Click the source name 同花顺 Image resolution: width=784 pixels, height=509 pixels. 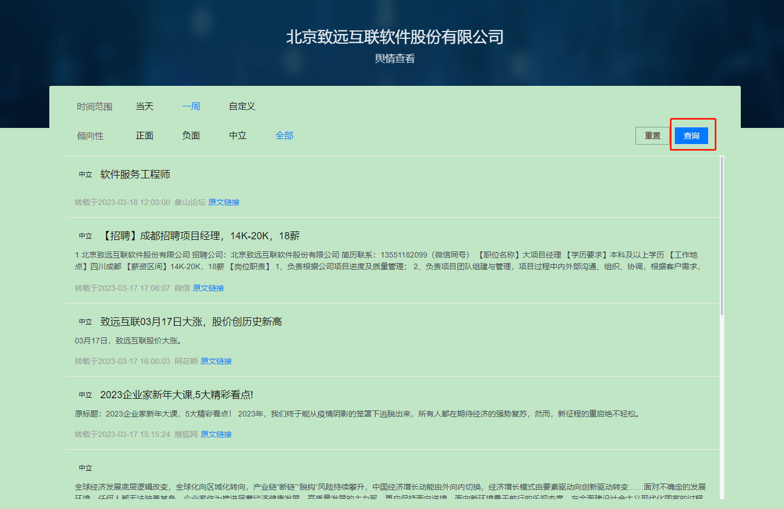tap(186, 361)
